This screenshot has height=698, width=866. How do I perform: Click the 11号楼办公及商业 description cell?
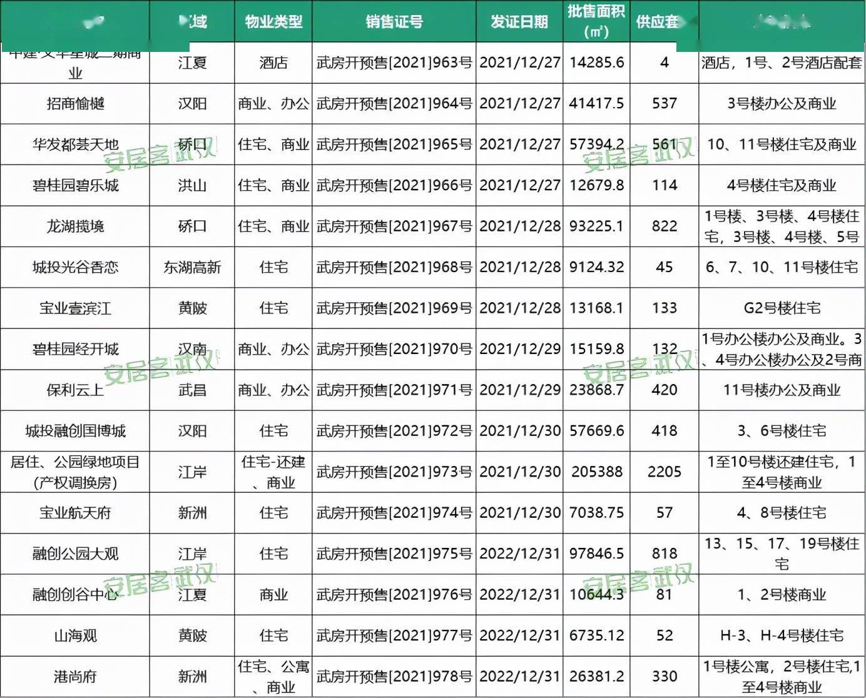coord(782,390)
